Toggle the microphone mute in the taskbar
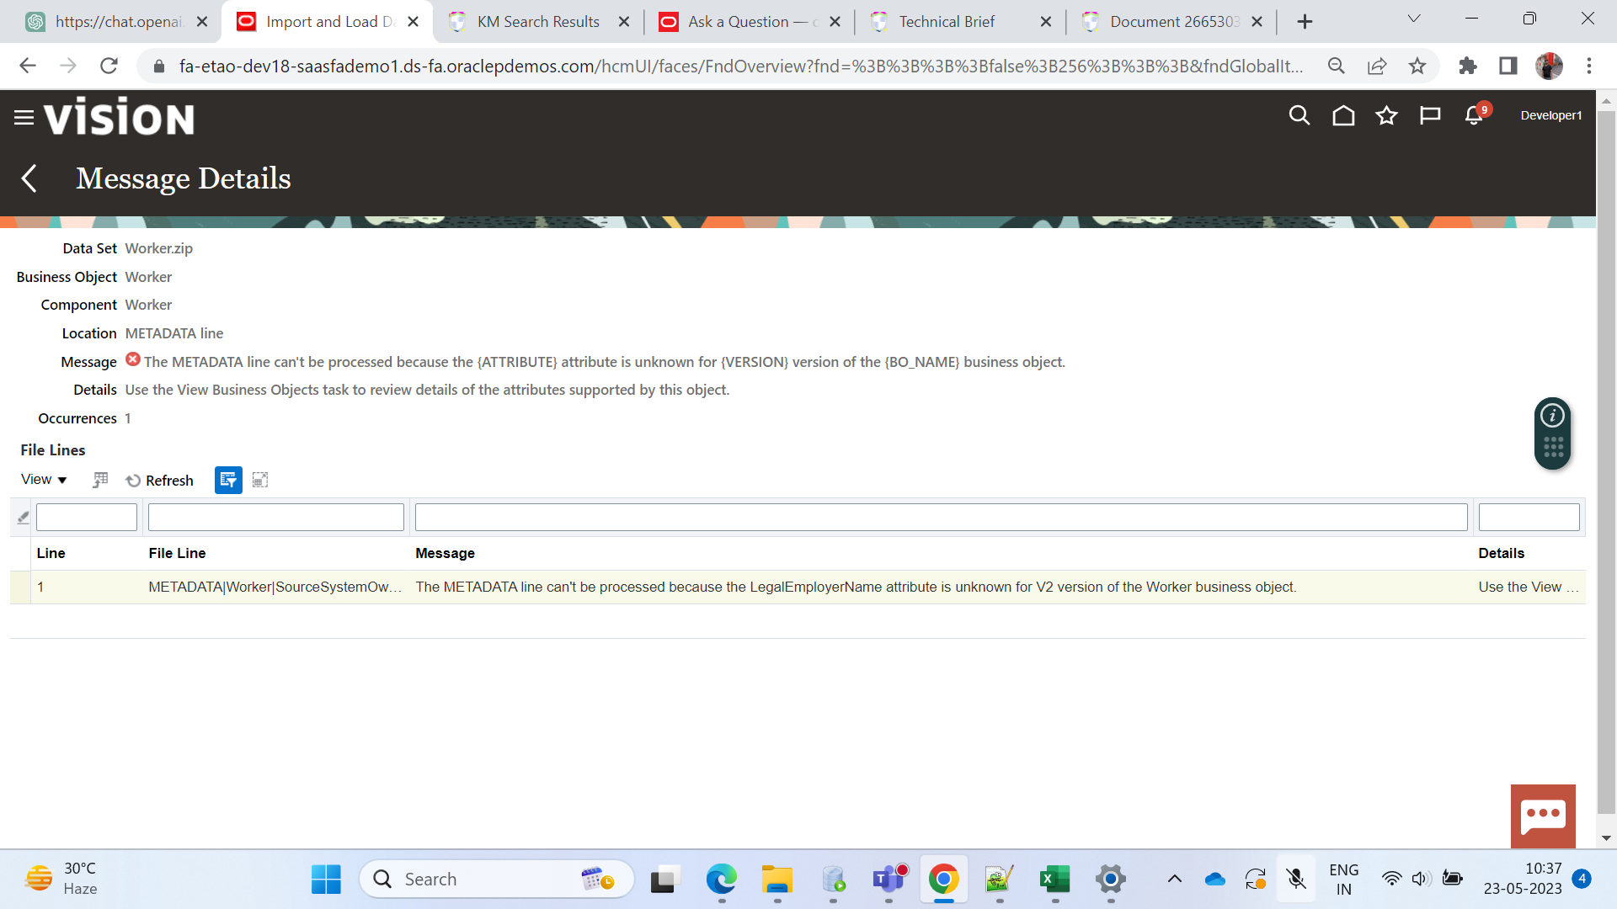The height and width of the screenshot is (909, 1617). [x=1294, y=878]
